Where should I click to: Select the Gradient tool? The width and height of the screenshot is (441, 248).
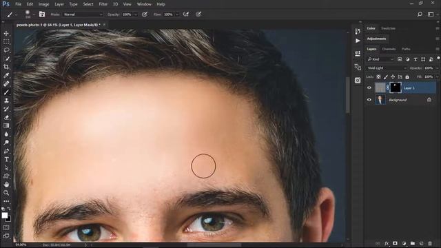[x=6, y=125]
